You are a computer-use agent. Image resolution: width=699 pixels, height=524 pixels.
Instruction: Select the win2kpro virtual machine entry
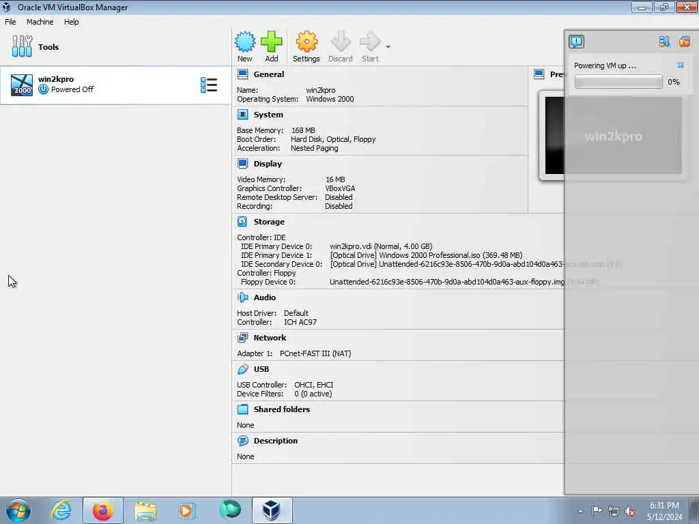pos(115,85)
